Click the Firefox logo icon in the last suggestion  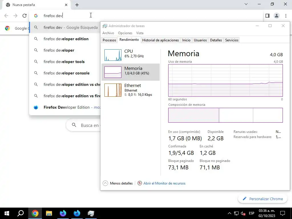tap(36, 107)
